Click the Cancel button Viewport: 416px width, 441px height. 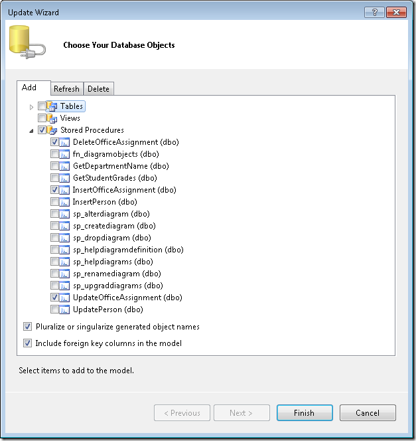(368, 413)
